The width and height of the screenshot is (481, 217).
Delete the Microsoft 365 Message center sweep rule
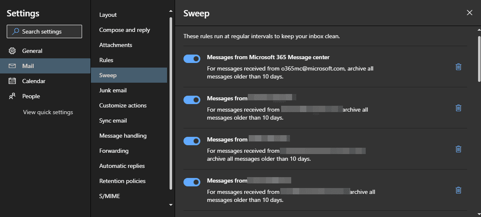click(x=458, y=67)
